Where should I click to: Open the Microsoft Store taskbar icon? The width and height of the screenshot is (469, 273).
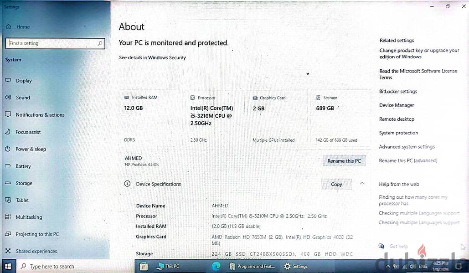tap(144, 266)
